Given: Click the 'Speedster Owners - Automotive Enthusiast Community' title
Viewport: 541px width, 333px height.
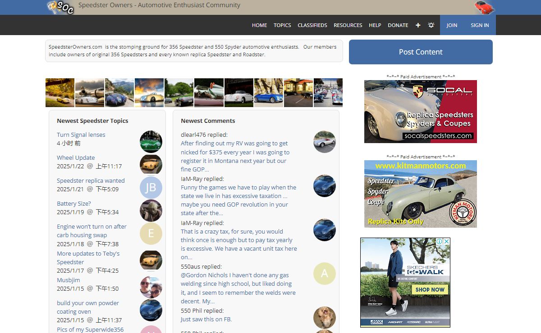Looking at the screenshot, I should [159, 5].
